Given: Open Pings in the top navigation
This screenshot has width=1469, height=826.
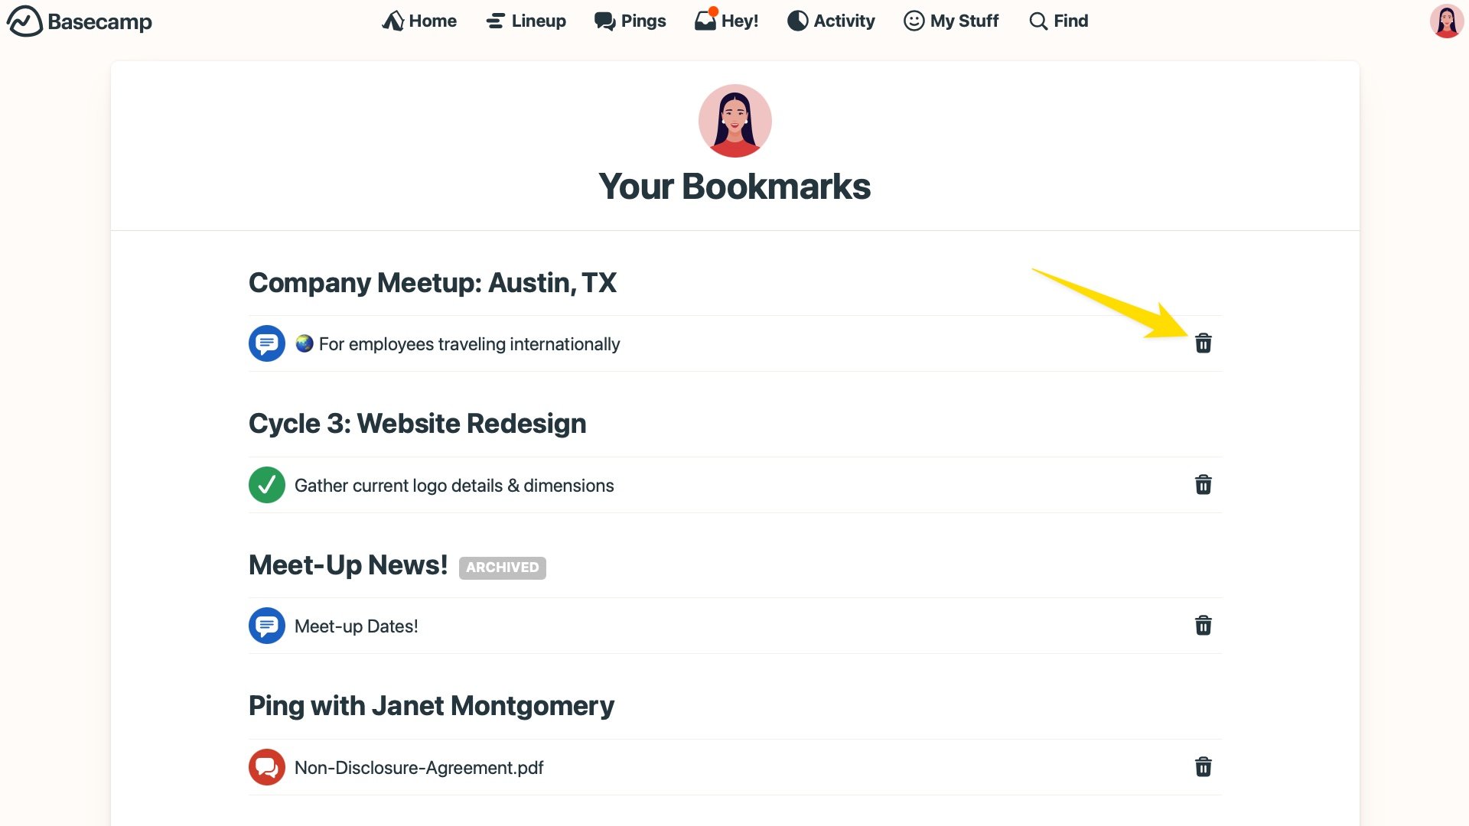Looking at the screenshot, I should [x=630, y=21].
